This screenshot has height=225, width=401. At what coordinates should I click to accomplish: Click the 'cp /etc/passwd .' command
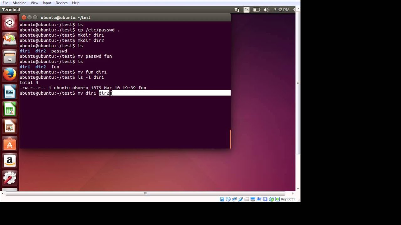click(98, 30)
